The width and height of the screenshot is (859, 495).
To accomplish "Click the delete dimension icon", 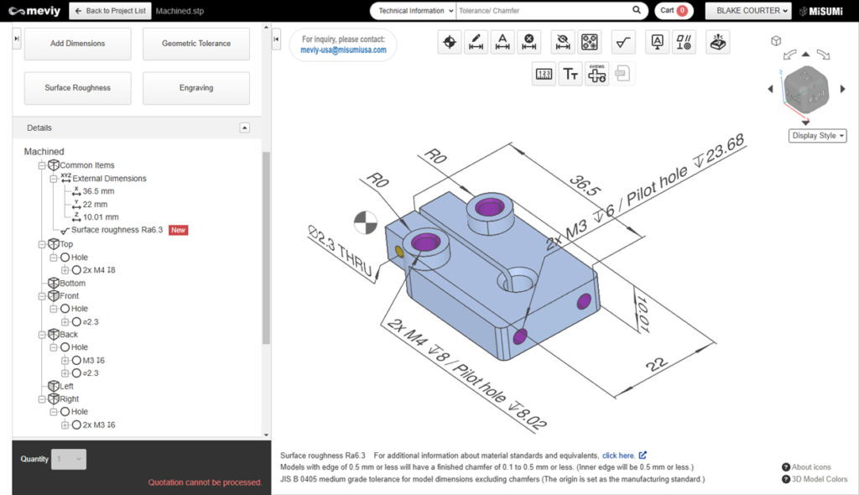I will click(x=528, y=42).
